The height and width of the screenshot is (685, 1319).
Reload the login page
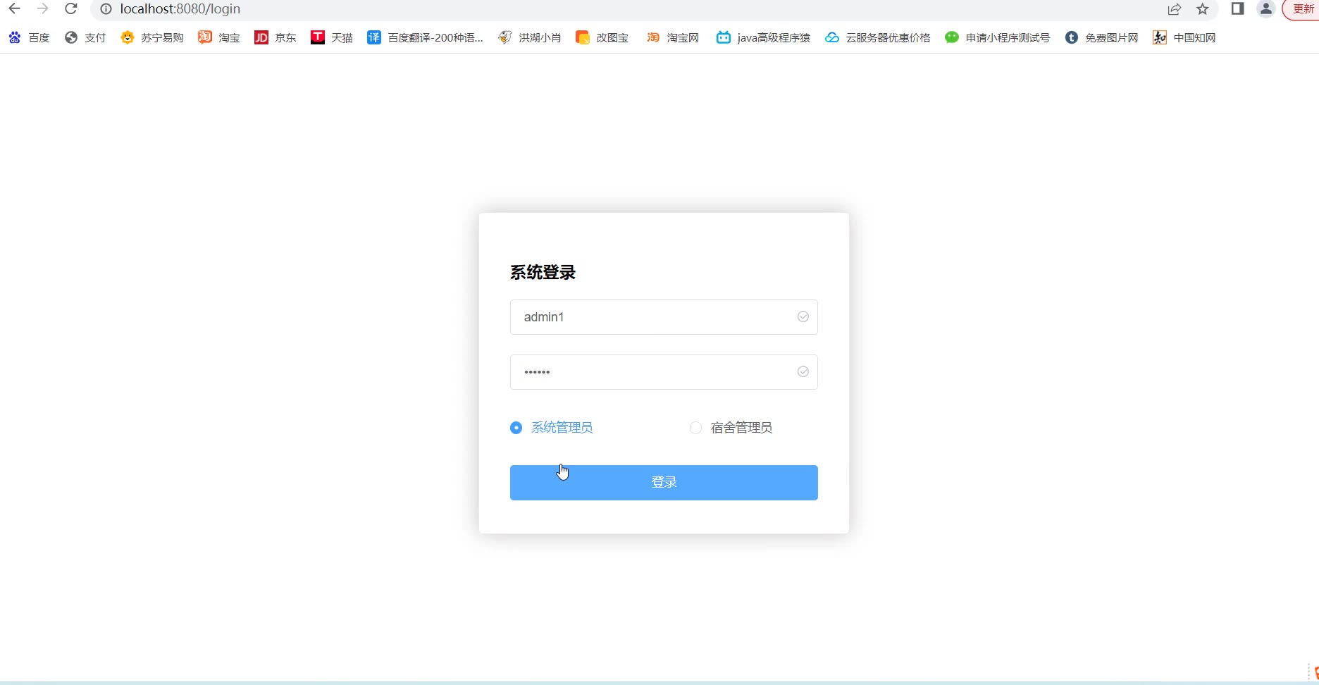70,9
